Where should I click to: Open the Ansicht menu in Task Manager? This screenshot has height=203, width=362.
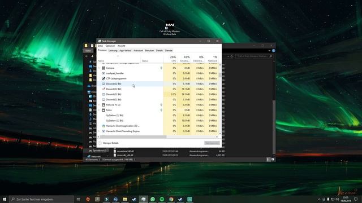pos(121,46)
